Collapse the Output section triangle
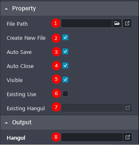139x145 pixels. (6, 123)
